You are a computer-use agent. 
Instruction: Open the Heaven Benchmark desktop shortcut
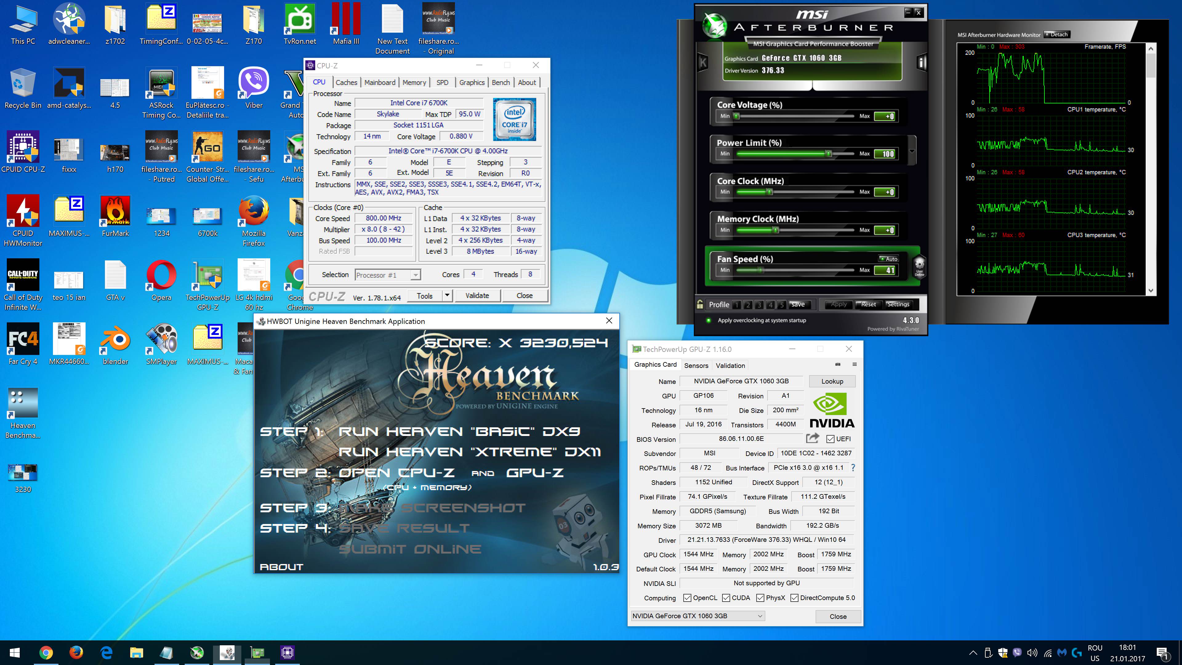(23, 413)
